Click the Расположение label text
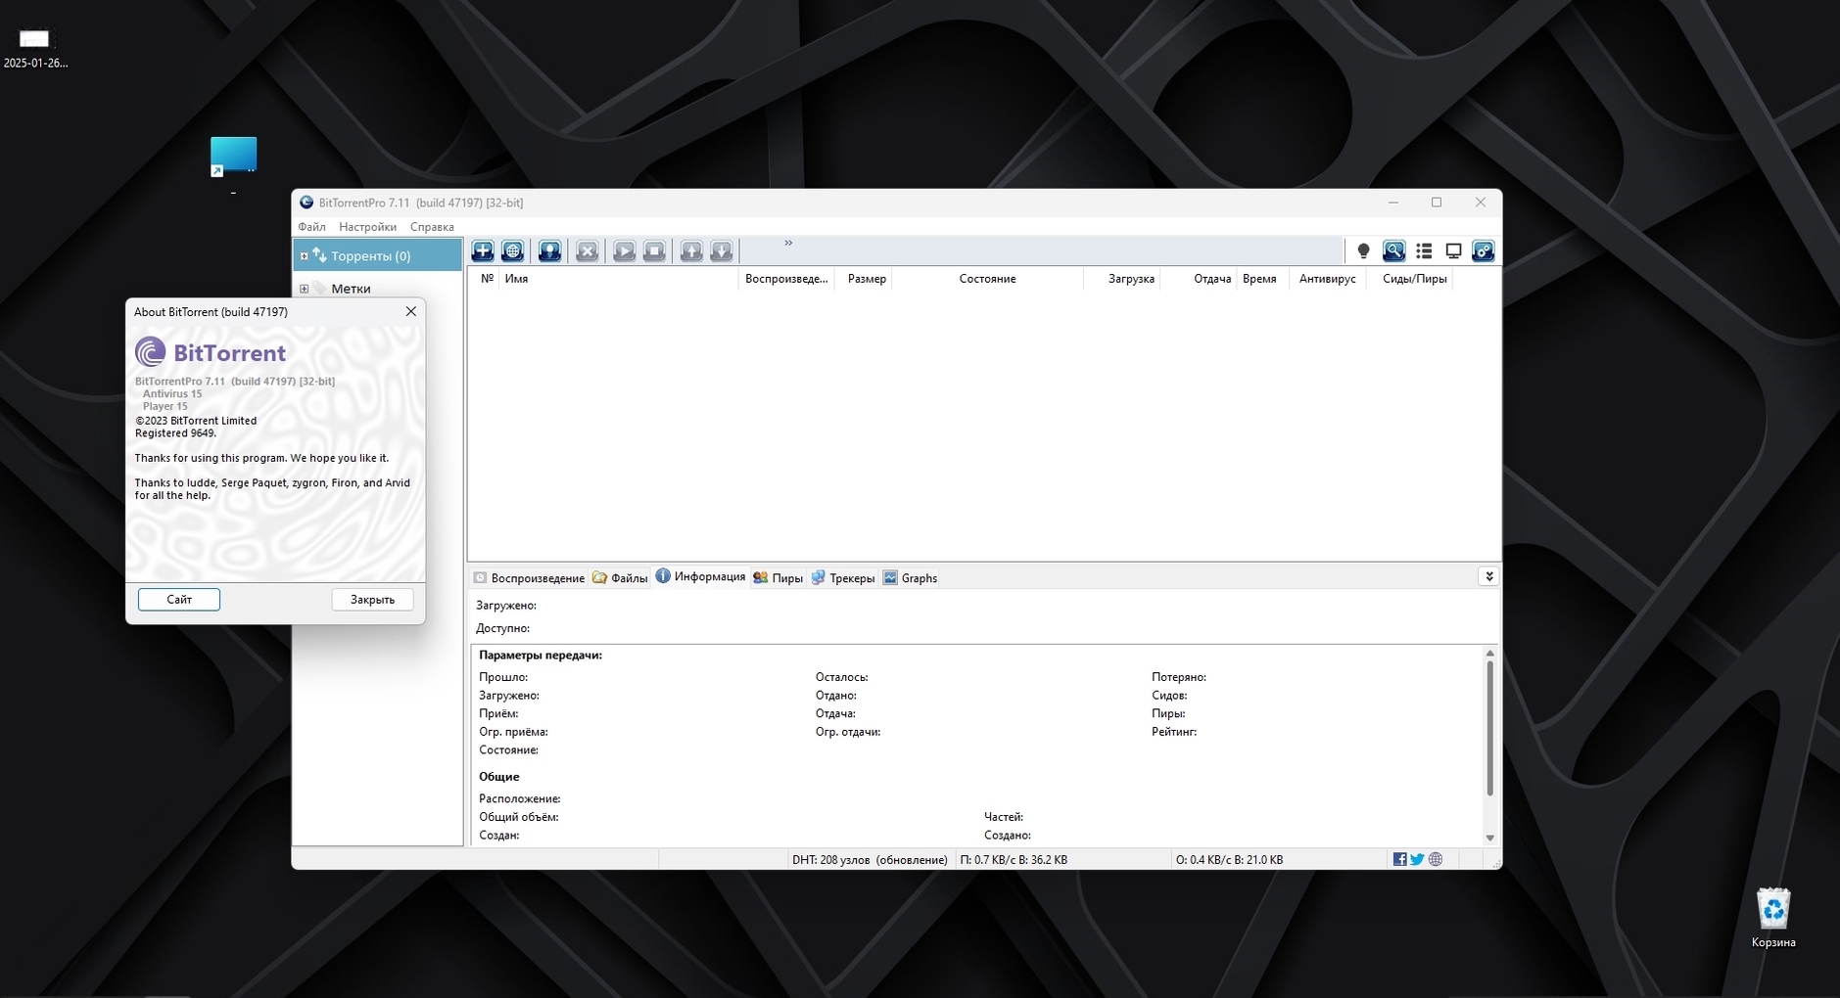This screenshot has height=998, width=1840. click(519, 799)
